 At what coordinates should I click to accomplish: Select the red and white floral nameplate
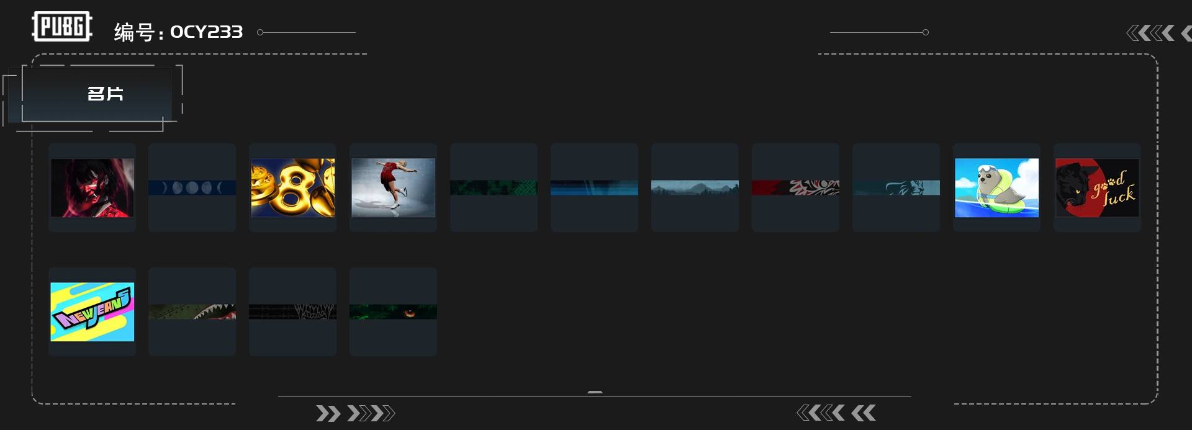pyautogui.click(x=795, y=187)
